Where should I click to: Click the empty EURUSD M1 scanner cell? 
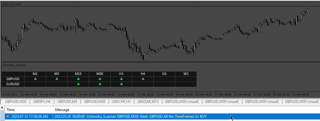(x=35, y=84)
